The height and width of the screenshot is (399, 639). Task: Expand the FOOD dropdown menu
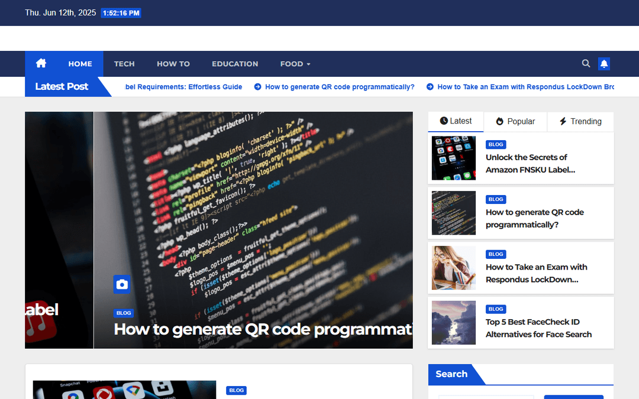(295, 64)
